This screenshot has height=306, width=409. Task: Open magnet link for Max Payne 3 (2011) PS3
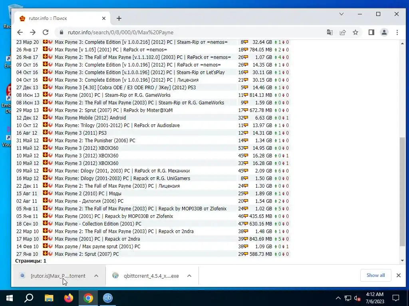point(50,132)
